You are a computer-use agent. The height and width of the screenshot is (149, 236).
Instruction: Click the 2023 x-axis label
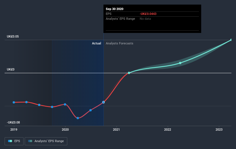pos(219,130)
